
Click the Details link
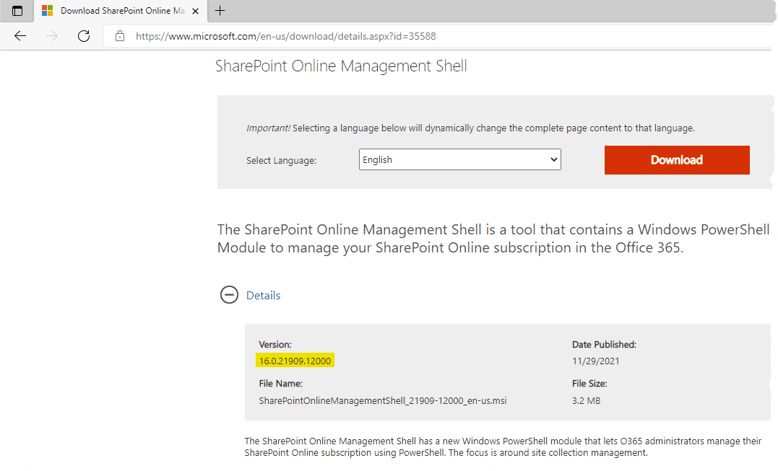point(263,295)
